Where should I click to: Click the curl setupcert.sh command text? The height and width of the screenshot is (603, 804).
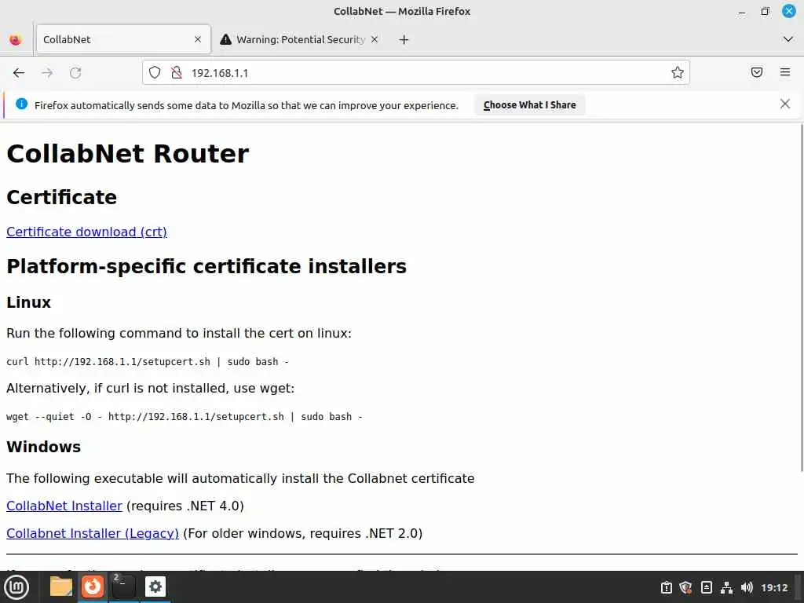148,361
